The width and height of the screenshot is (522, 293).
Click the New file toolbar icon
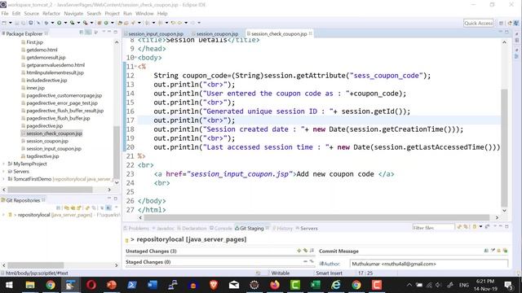pos(4,23)
